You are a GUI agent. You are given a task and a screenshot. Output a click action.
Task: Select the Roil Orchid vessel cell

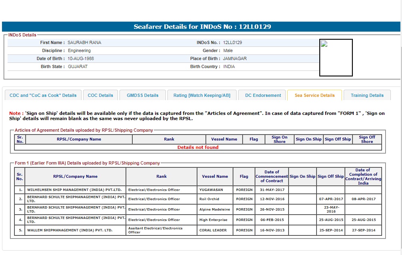(215, 199)
